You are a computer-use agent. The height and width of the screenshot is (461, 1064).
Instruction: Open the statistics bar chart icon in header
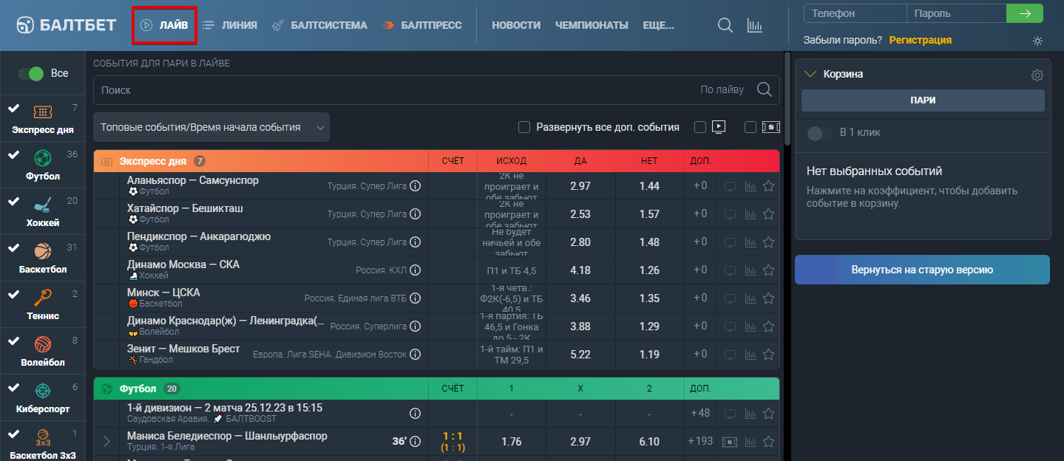point(755,25)
